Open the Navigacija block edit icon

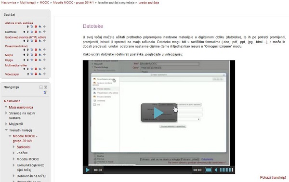(x=45, y=93)
